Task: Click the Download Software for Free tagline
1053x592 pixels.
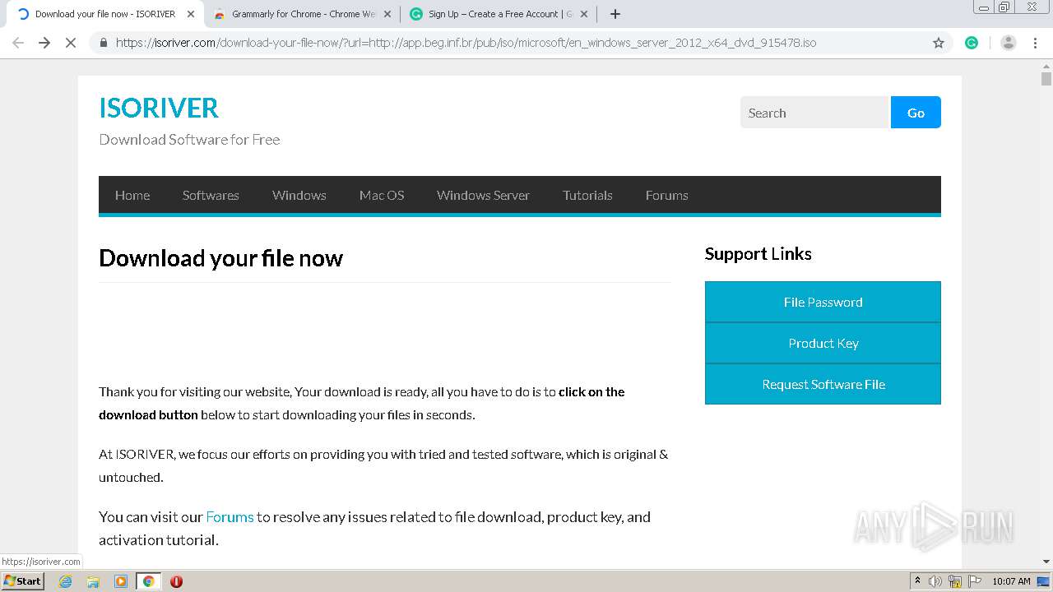Action: [189, 139]
